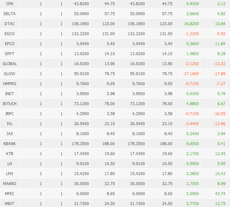
Task: Click first 9.7600 cost in HMPRO row
Action: pyautogui.click(x=82, y=84)
